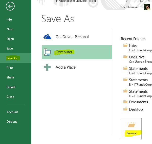The image size is (152, 144).
Task: Click the Desktop folder icon
Action: click(x=125, y=109)
